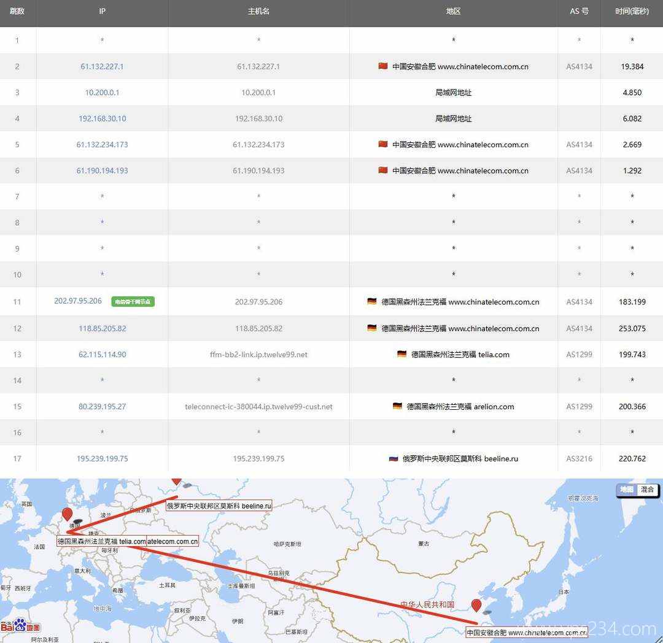Screen dimensions: 663x643
Task: Click the map label 德国黑森州法兰克福 telia.com
Action: 101,541
